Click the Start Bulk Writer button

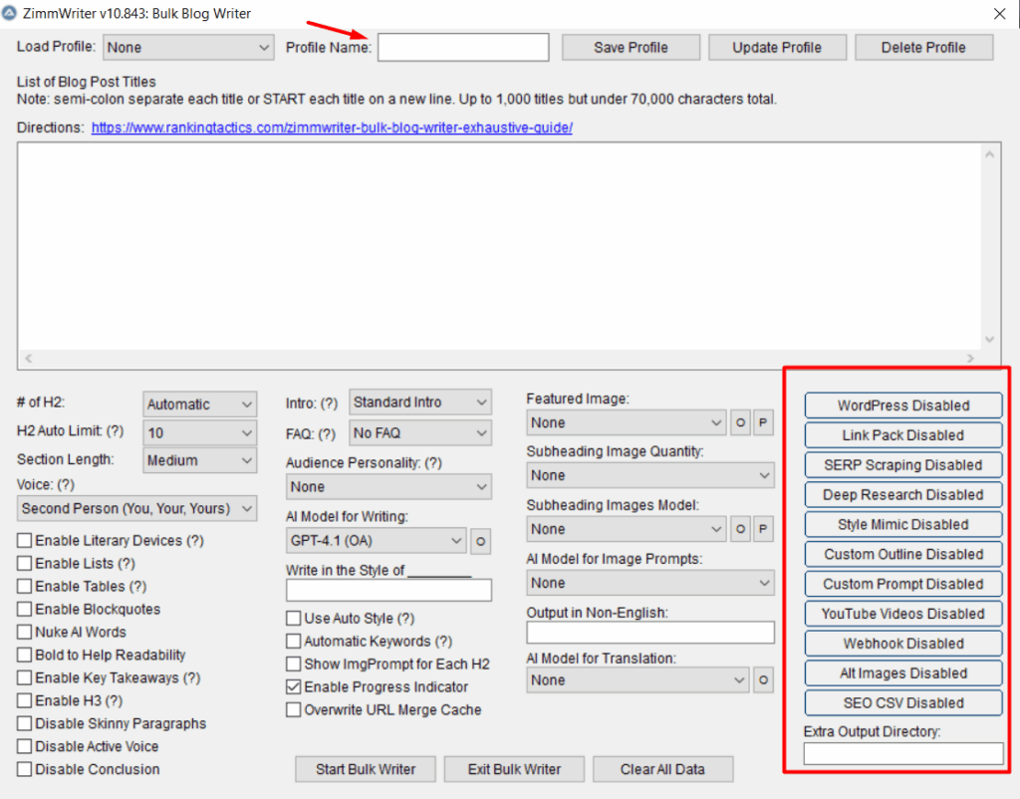point(366,769)
